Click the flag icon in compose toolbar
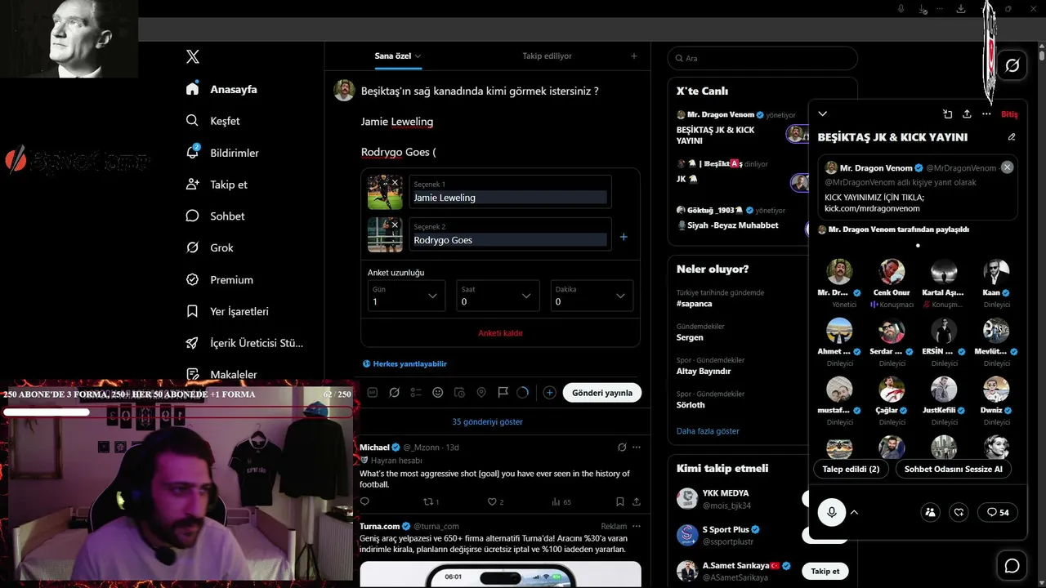1046x588 pixels. click(x=503, y=393)
